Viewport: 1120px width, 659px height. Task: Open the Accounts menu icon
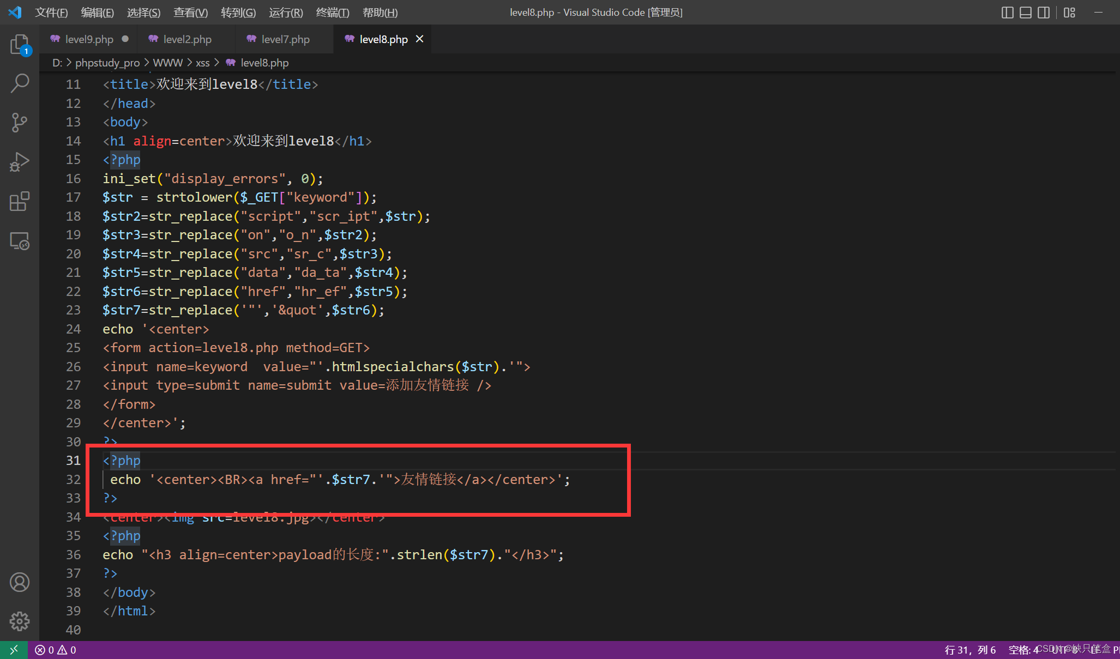(20, 582)
